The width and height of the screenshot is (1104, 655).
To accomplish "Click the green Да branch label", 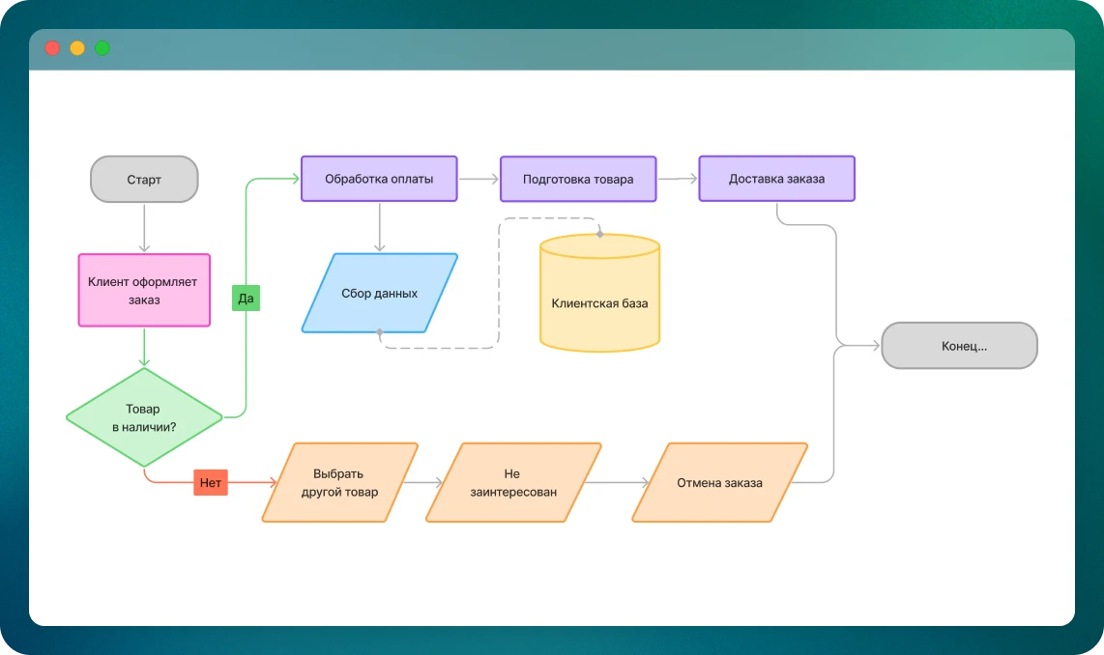I will [246, 299].
